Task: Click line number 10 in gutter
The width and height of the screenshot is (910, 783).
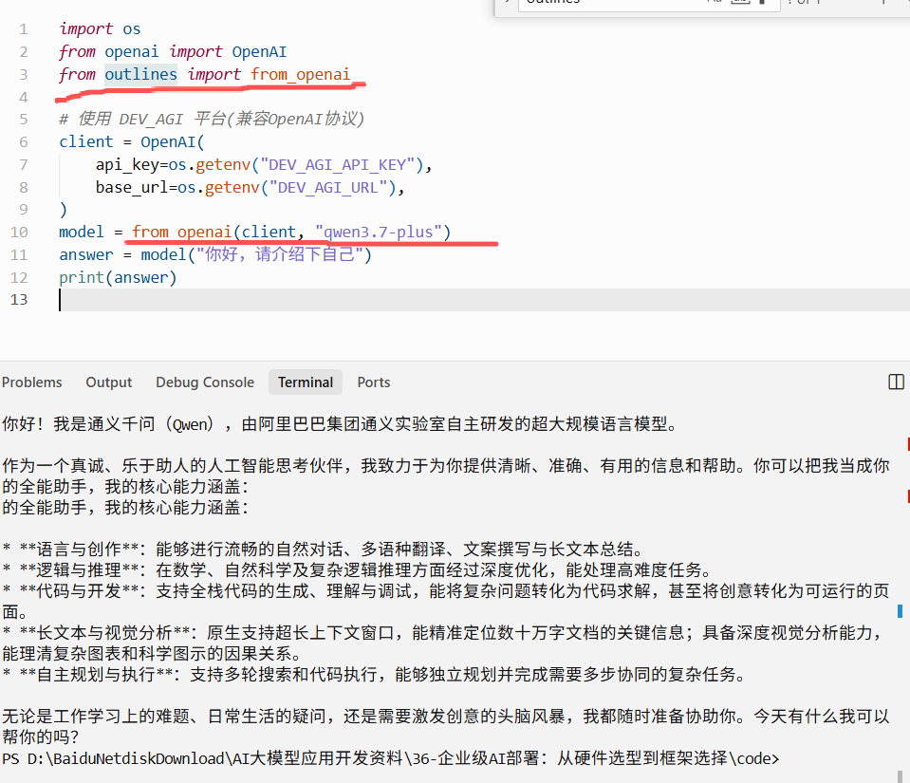Action: coord(19,233)
